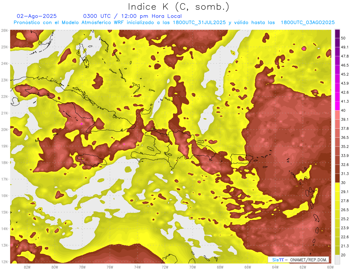
Task: Click the "60W" longitude label
Action: pos(331,267)
